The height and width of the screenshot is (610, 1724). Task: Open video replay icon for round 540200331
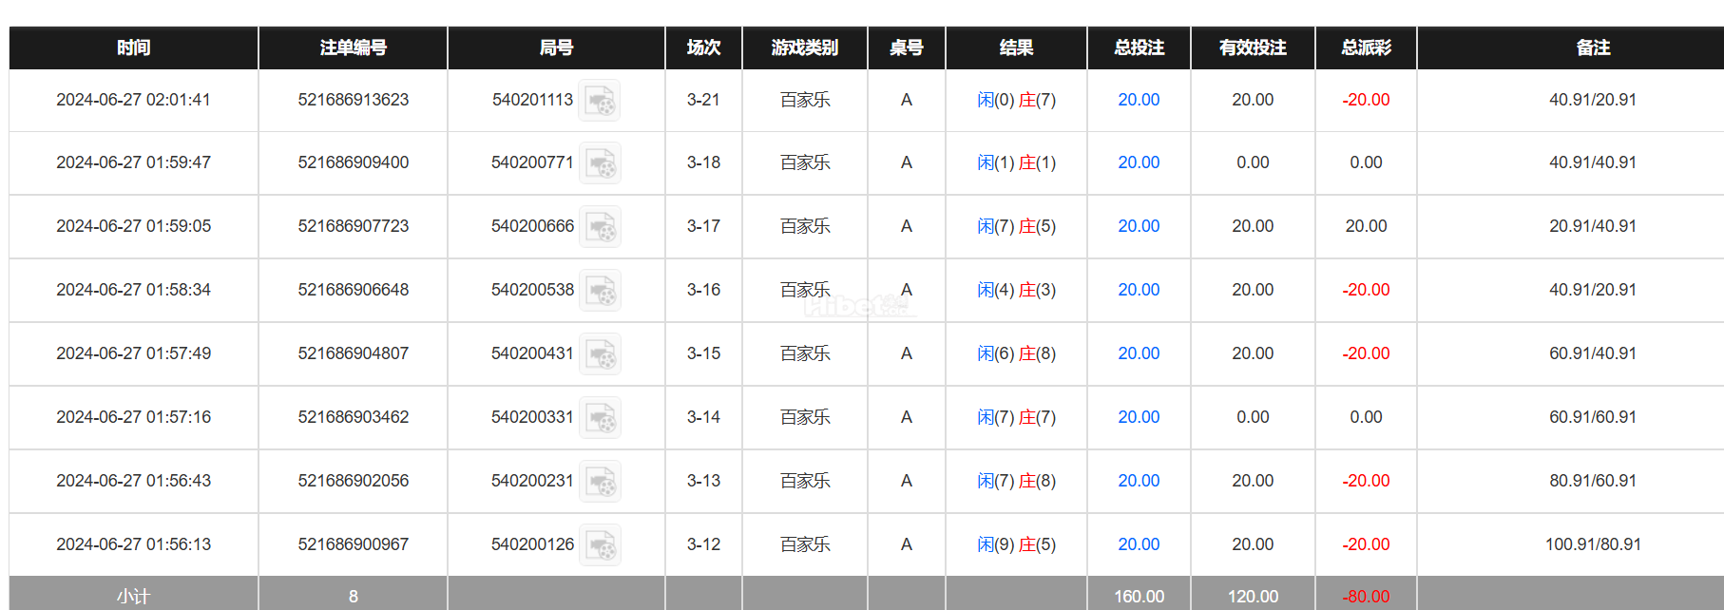point(600,417)
